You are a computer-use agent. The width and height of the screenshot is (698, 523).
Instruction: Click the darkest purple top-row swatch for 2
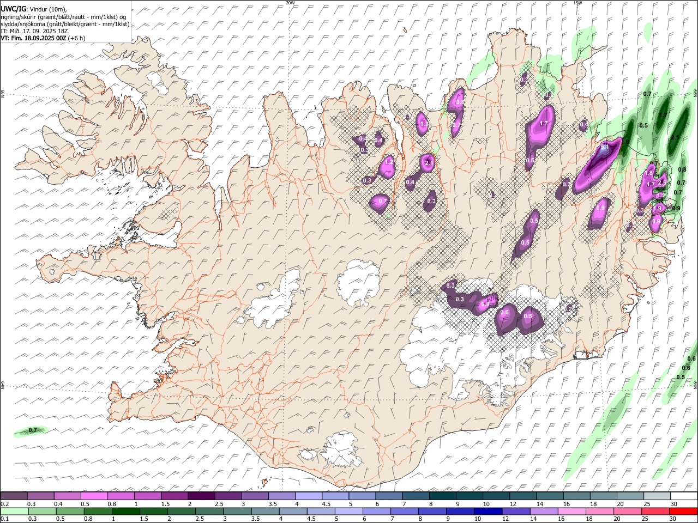[201, 496]
